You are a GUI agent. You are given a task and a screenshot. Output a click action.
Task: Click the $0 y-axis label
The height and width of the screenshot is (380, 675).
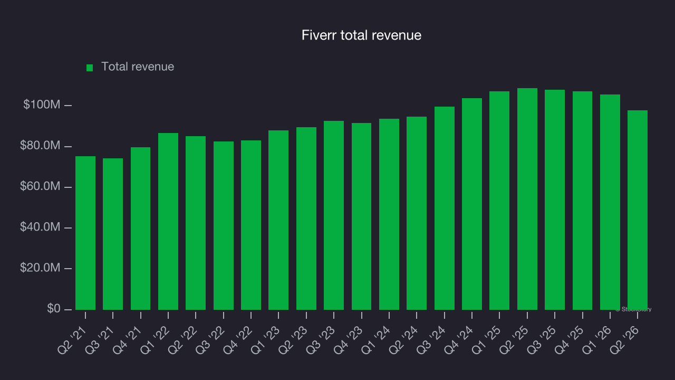tap(53, 308)
